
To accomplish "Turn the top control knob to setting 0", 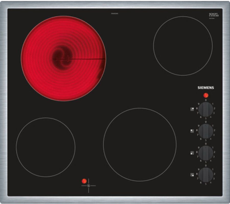I will click(205, 100).
